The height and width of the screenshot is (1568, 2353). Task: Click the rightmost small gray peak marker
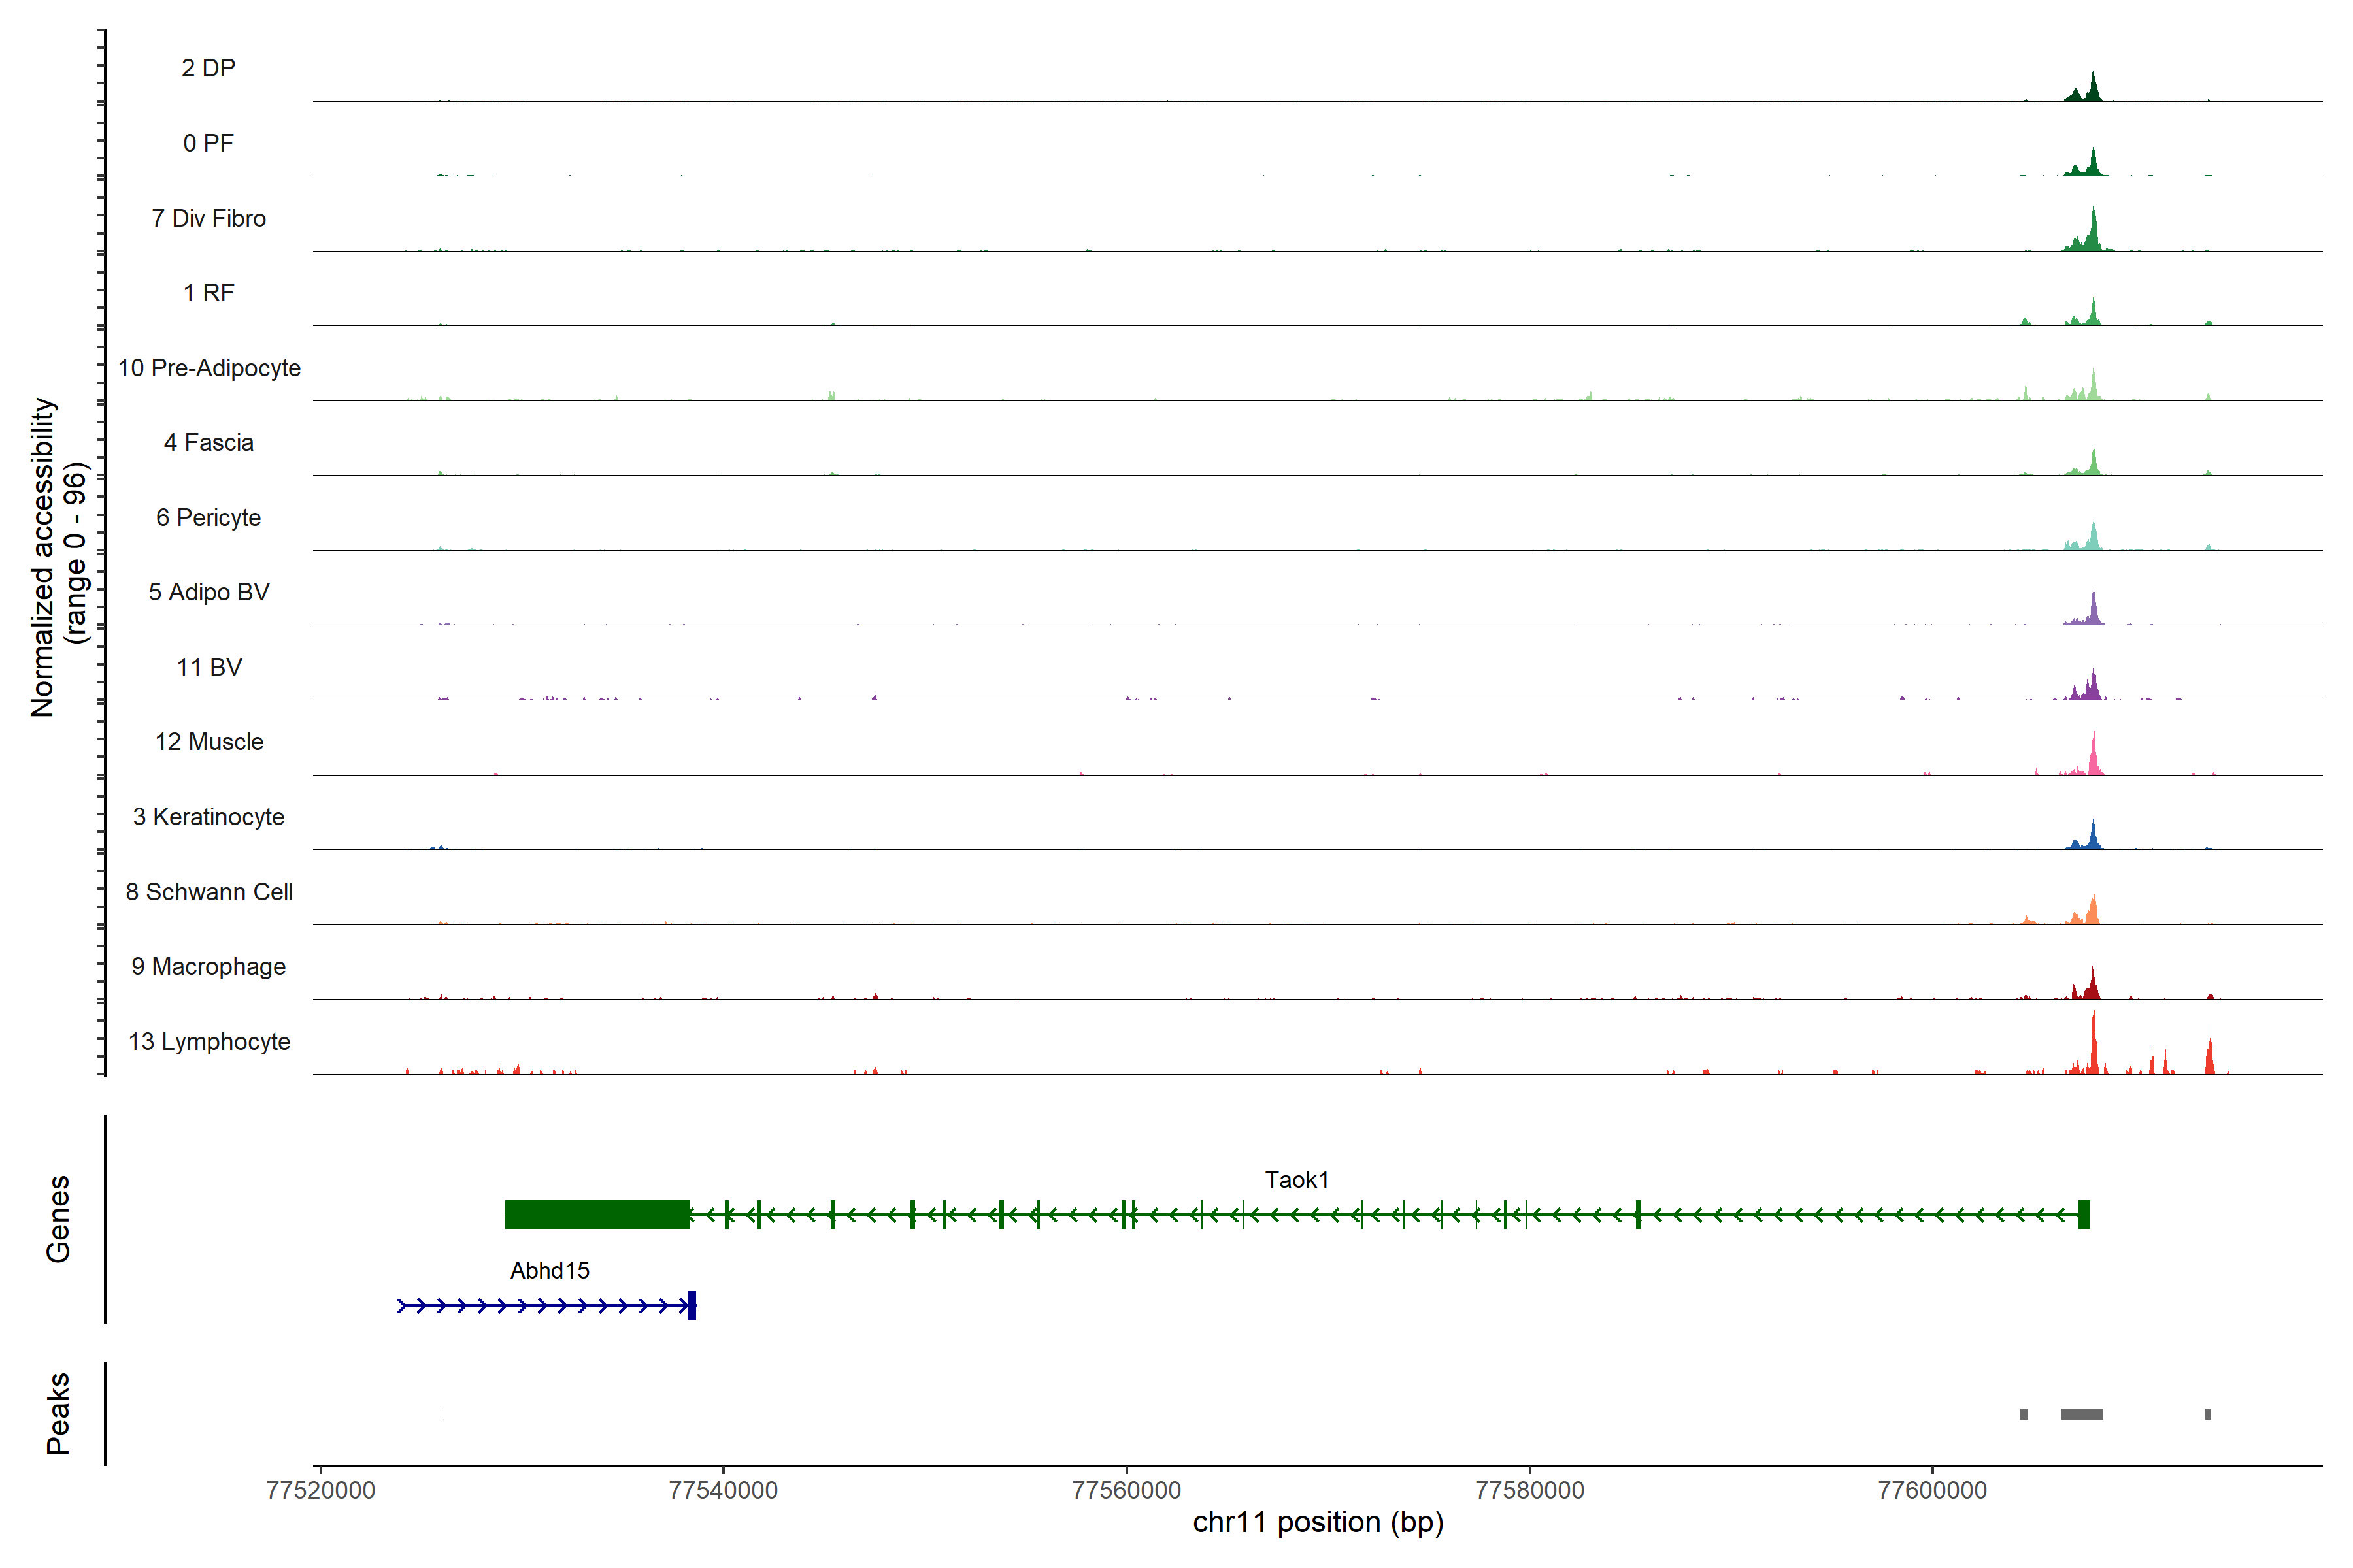tap(2208, 1414)
